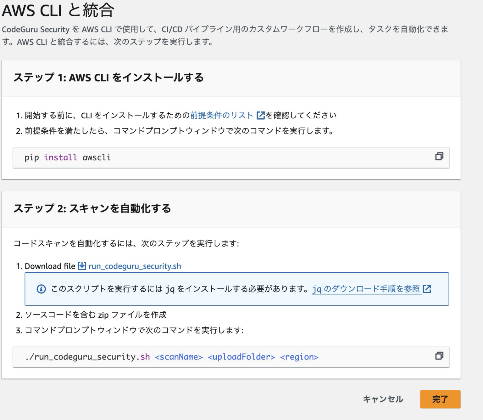Open the 前提条件のリスト link
This screenshot has height=420, width=483.
coord(222,115)
